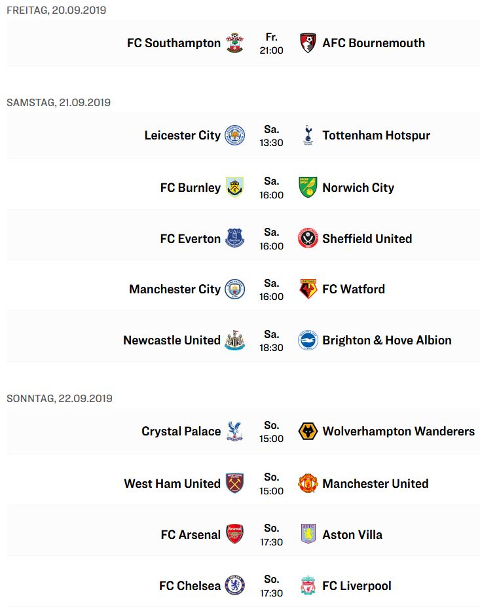Open the Crystal Palace team page
The height and width of the screenshot is (607, 480).
pos(181,432)
